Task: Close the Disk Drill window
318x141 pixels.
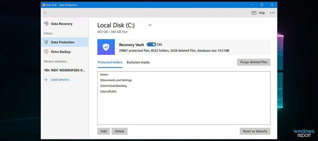Action: [272, 5]
